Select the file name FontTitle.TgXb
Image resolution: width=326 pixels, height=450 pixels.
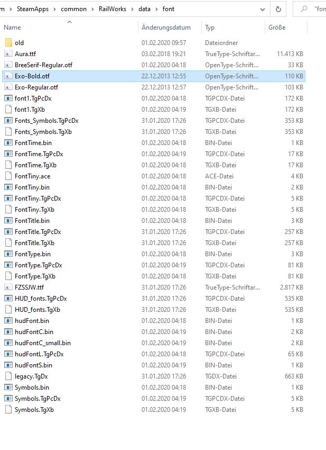(34, 243)
